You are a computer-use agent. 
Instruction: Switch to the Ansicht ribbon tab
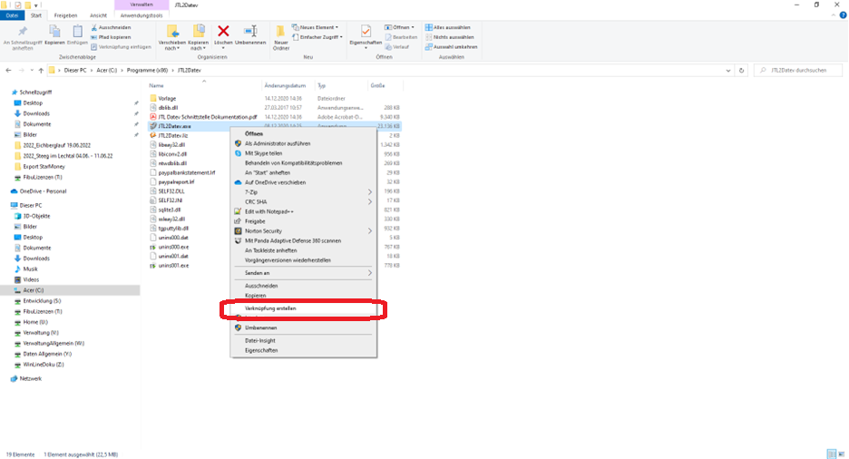(x=98, y=15)
